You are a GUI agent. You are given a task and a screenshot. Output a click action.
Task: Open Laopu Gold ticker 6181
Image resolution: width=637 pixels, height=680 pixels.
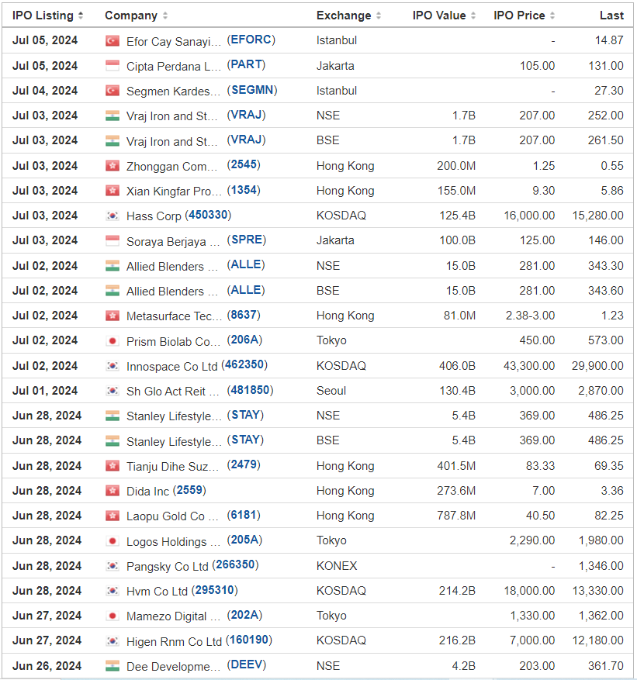click(244, 515)
